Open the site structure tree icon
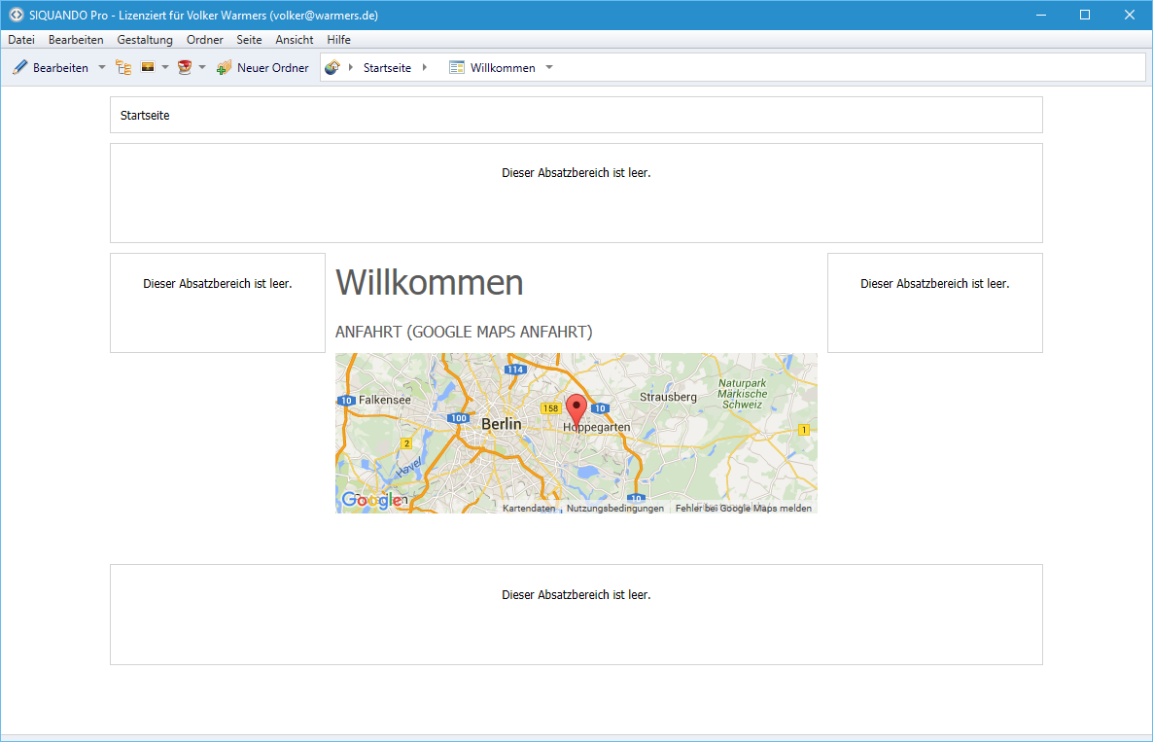The image size is (1153, 742). [123, 68]
